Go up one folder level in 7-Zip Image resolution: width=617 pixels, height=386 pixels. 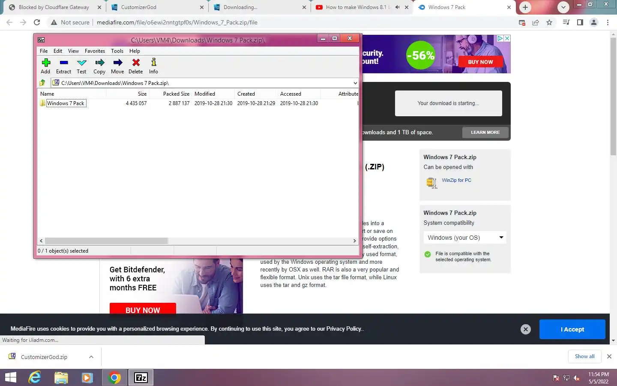42,83
